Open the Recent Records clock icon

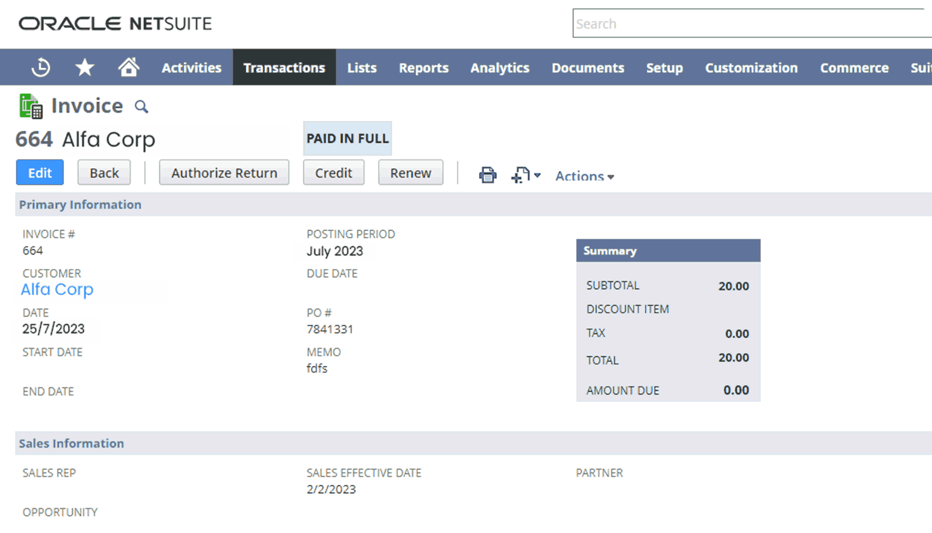(x=41, y=67)
